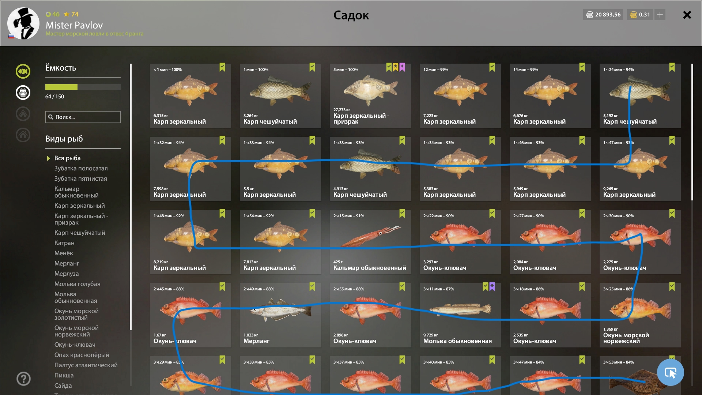
Task: Close the Садок window
Action: point(687,15)
